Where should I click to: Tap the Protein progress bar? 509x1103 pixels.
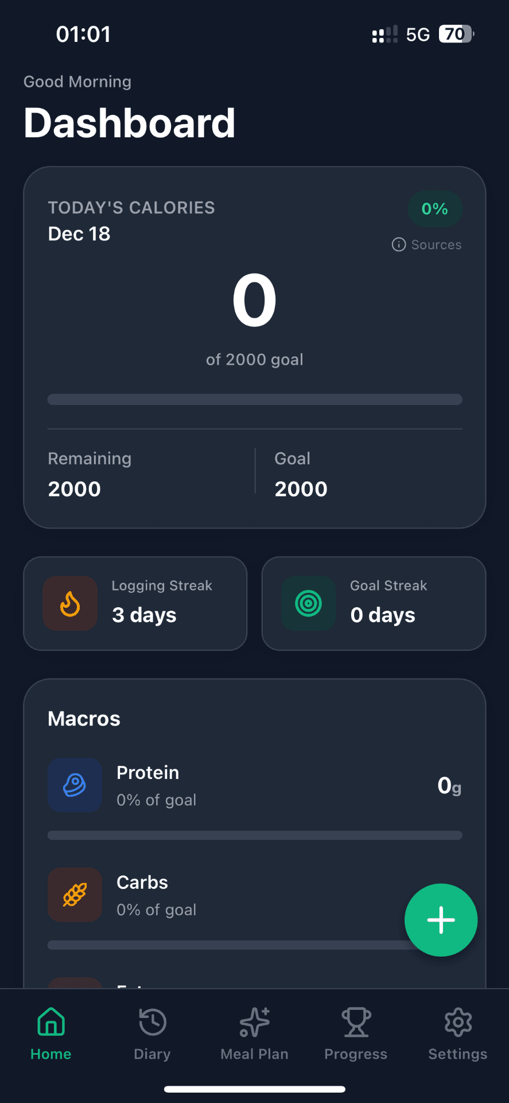(x=255, y=835)
